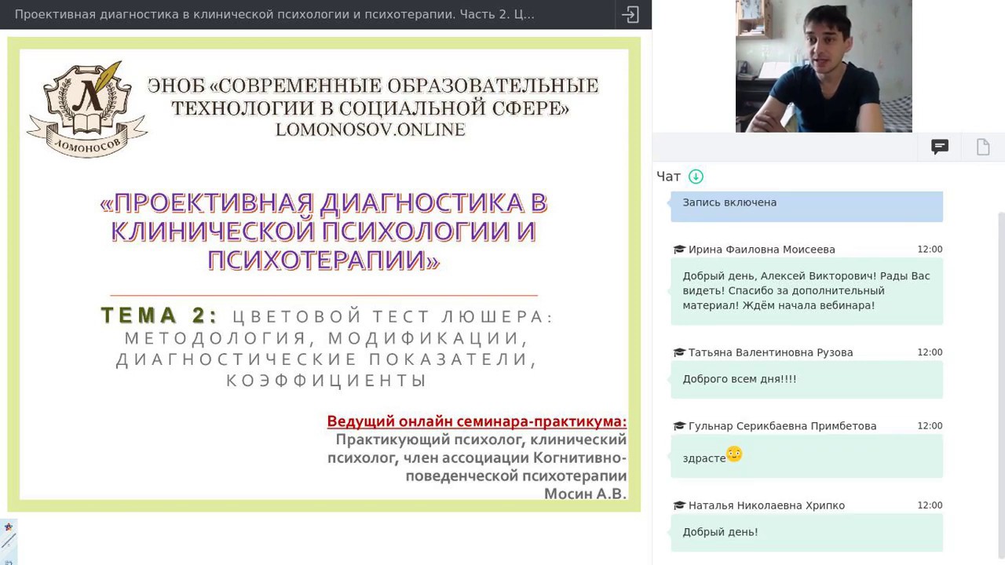Click the presenter name Мосин А.В. on slide

[x=585, y=494]
